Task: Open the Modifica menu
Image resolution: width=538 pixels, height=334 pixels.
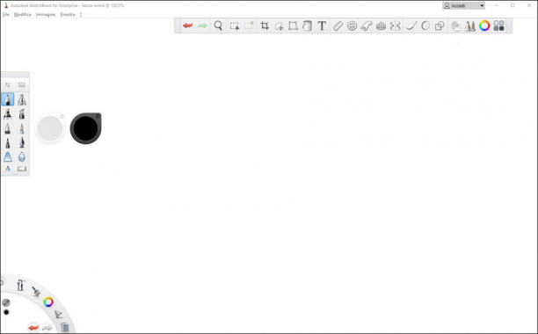Action: pyautogui.click(x=22, y=14)
